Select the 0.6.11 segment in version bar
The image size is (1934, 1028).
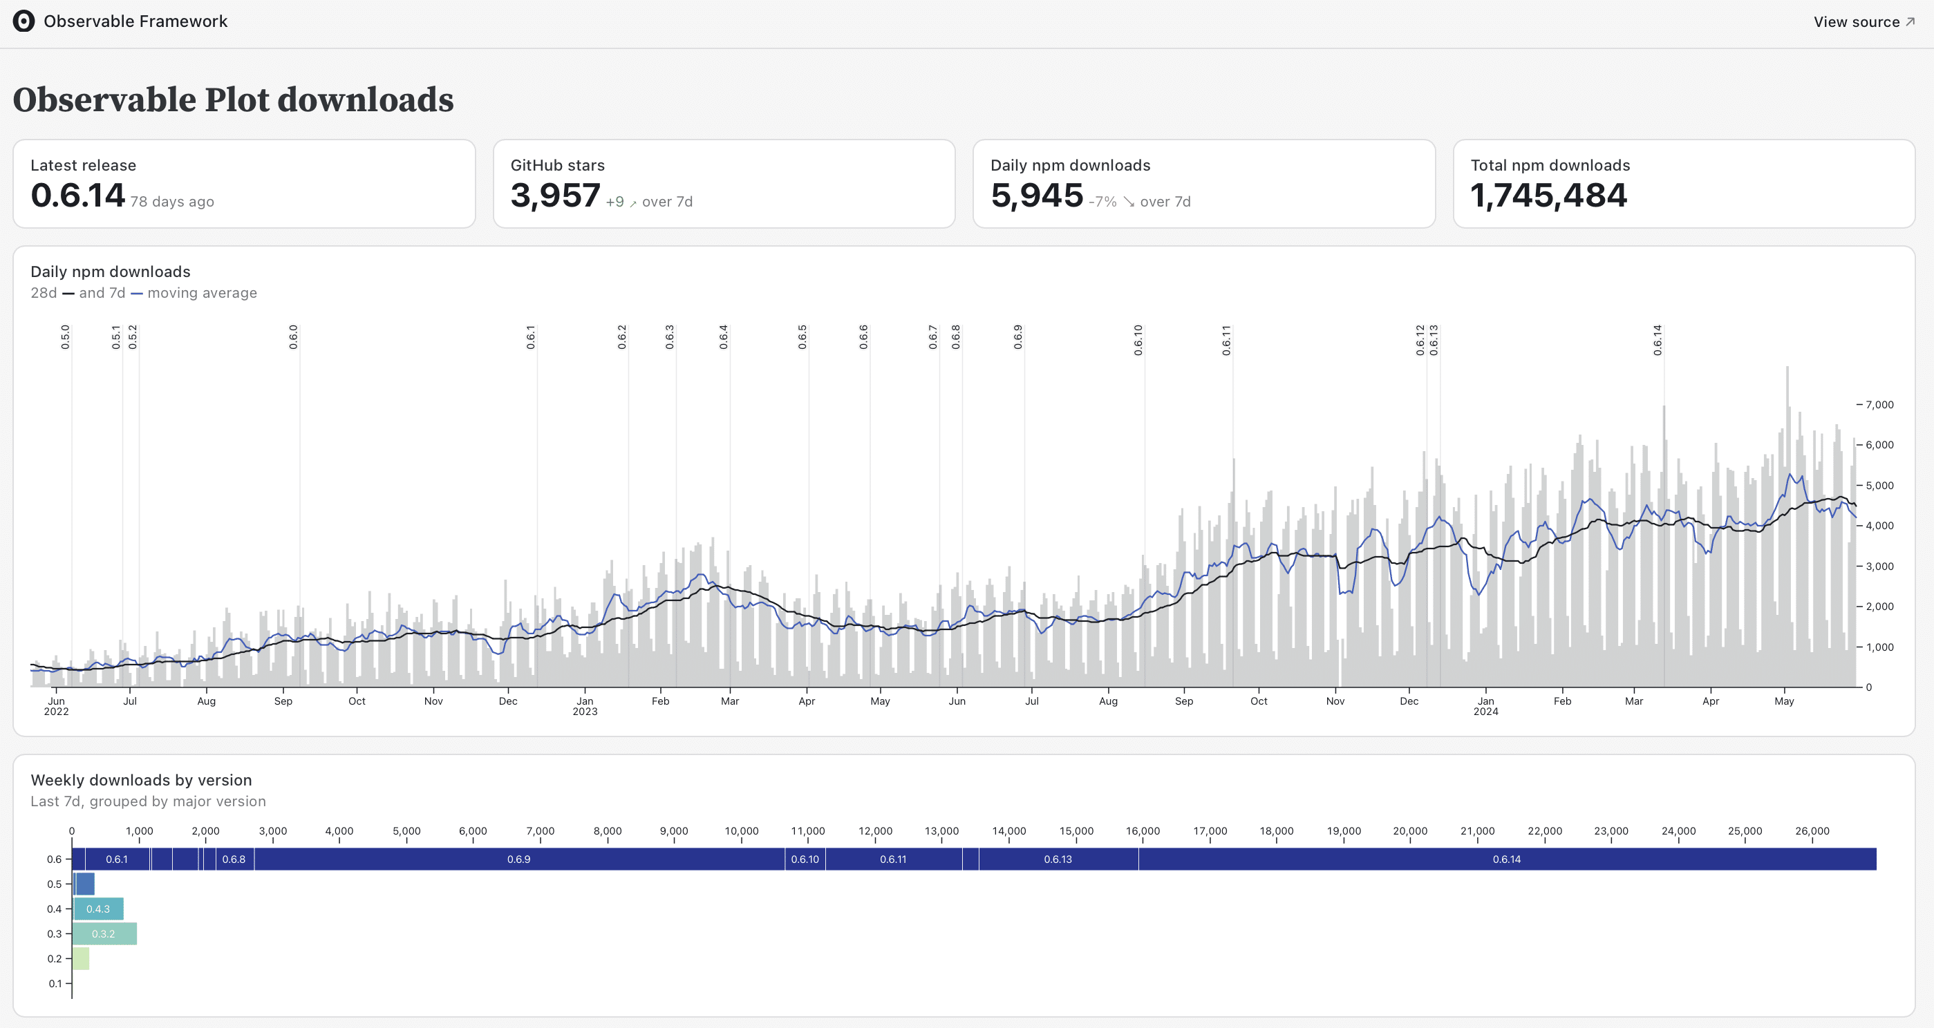894,859
